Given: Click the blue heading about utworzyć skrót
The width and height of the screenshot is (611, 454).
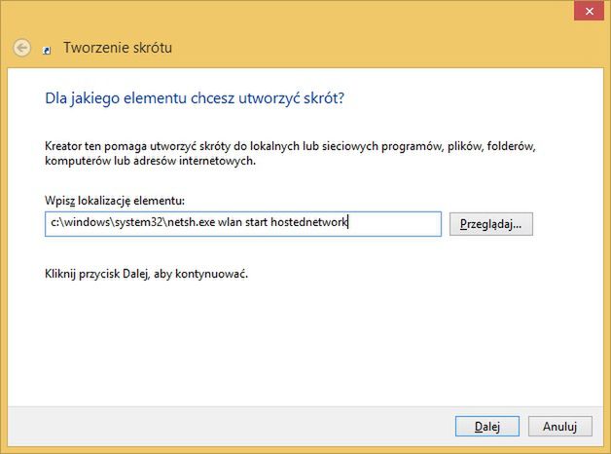Looking at the screenshot, I should coord(195,98).
